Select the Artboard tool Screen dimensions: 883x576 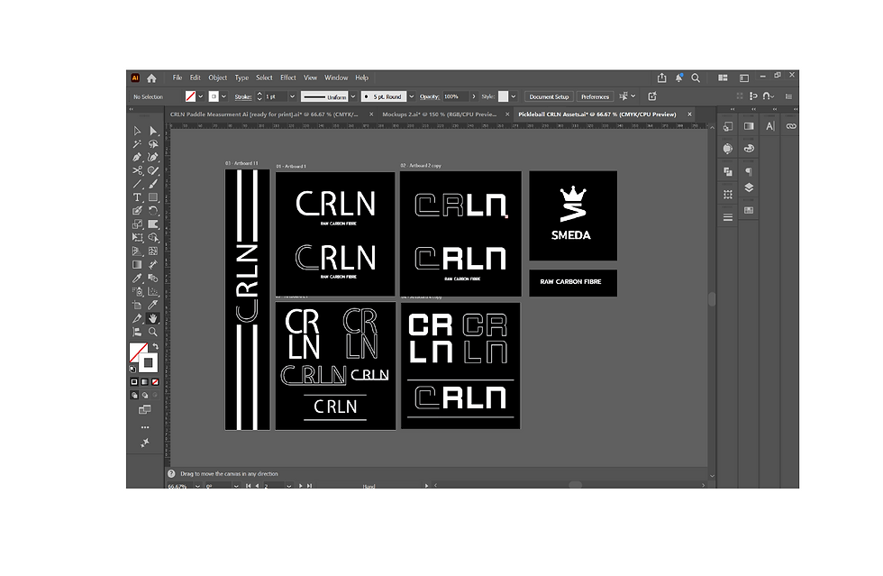coord(137,305)
